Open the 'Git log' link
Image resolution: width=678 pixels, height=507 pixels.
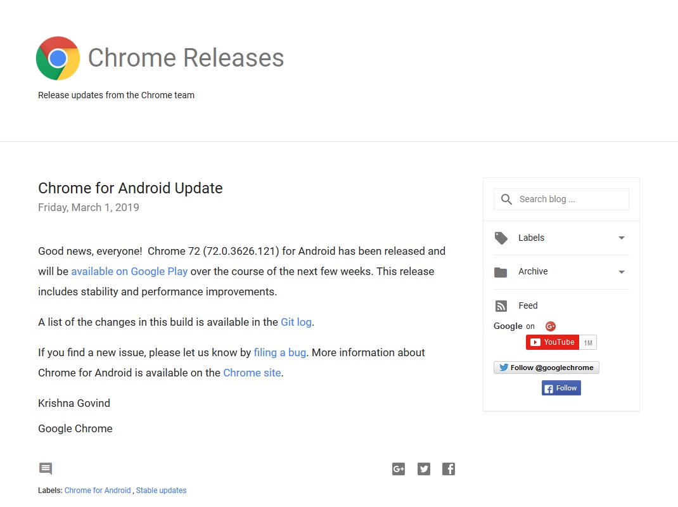pos(296,322)
